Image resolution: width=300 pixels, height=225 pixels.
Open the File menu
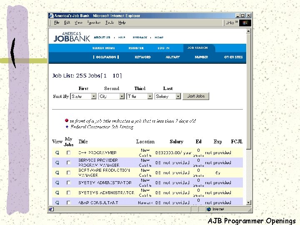point(57,22)
